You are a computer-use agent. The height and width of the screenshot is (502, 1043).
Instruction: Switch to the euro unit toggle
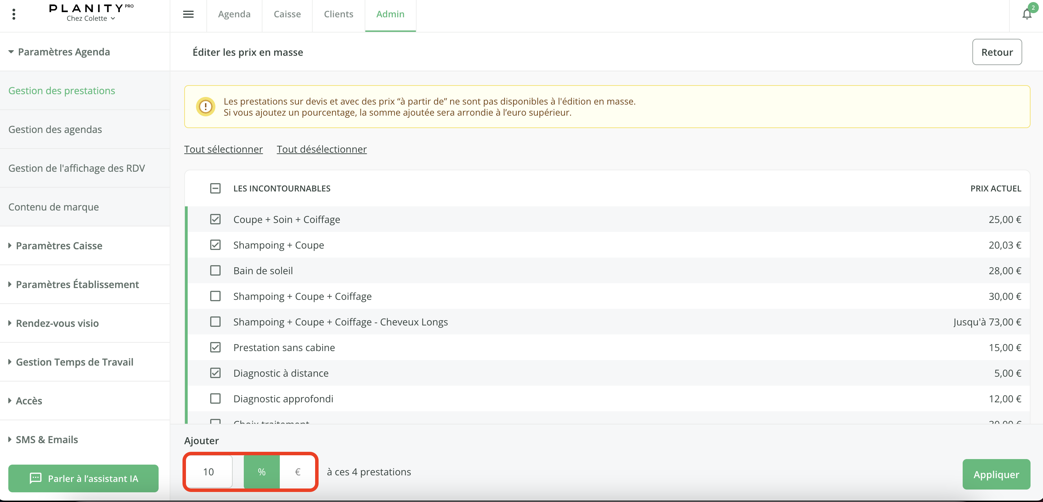(297, 472)
